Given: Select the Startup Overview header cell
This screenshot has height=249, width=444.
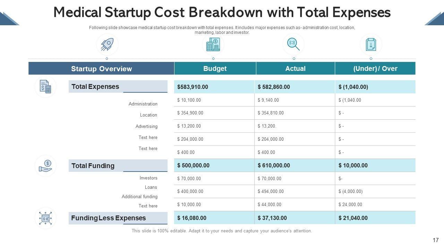Looking at the screenshot, I should click(101, 68).
